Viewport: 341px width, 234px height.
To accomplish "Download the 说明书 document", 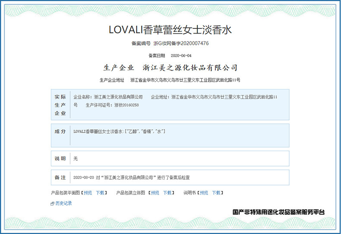I will pyautogui.click(x=216, y=193).
